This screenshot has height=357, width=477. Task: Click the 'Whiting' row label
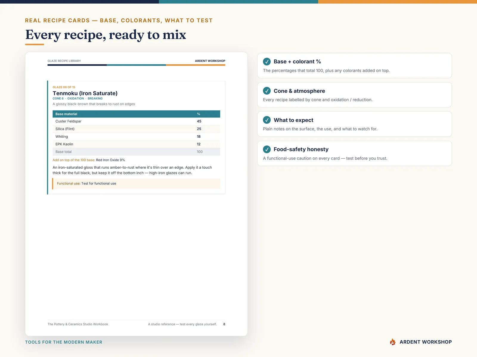[61, 137]
